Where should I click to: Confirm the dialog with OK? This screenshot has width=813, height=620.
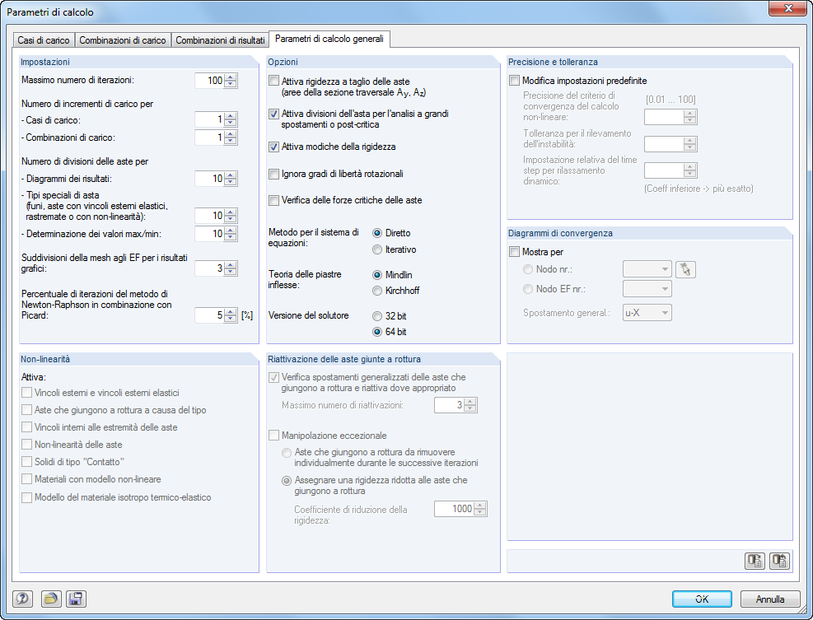coord(701,599)
